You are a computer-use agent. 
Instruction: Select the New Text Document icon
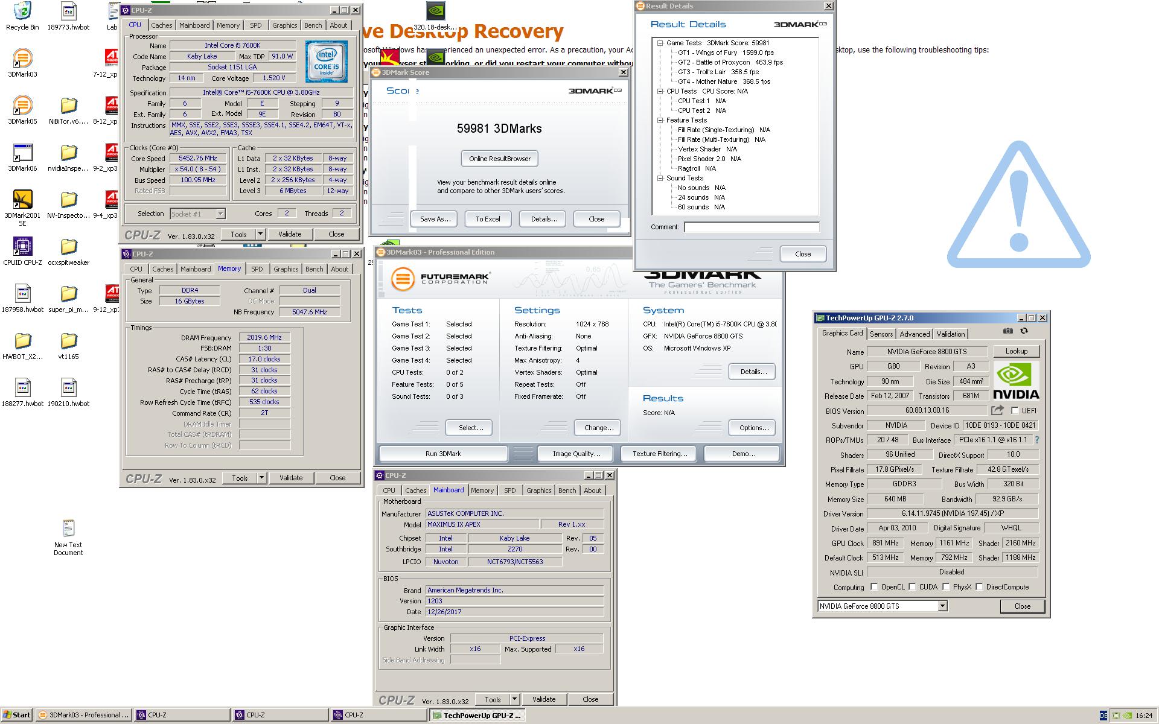point(68,537)
